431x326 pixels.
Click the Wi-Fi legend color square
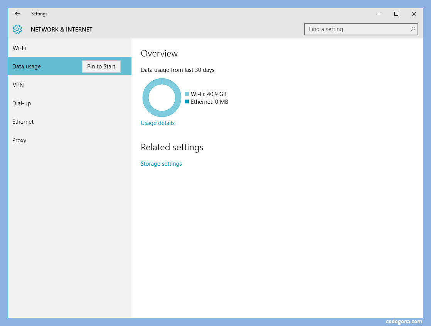click(187, 94)
